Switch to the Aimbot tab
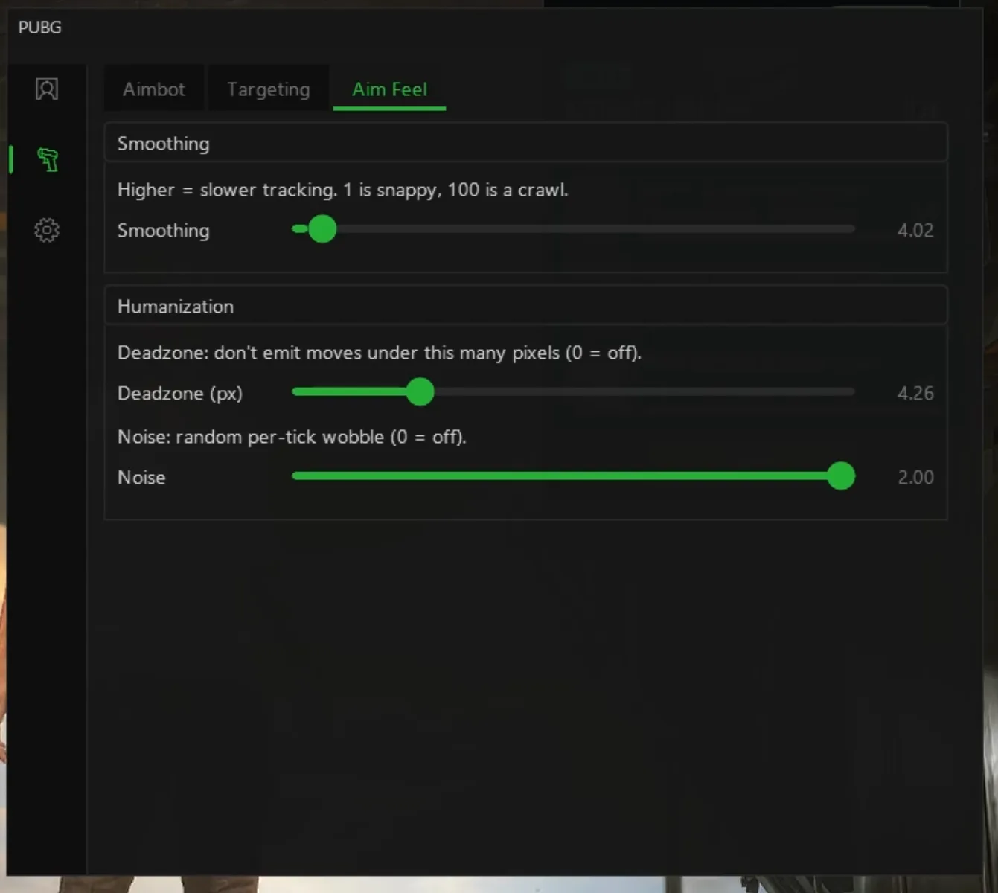 154,89
